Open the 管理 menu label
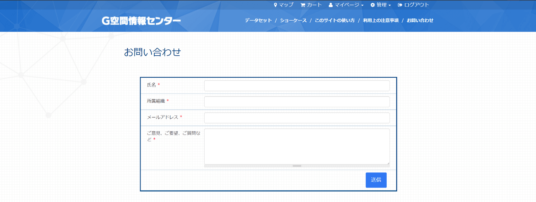Screen dimensions: 536x202 click(x=382, y=5)
